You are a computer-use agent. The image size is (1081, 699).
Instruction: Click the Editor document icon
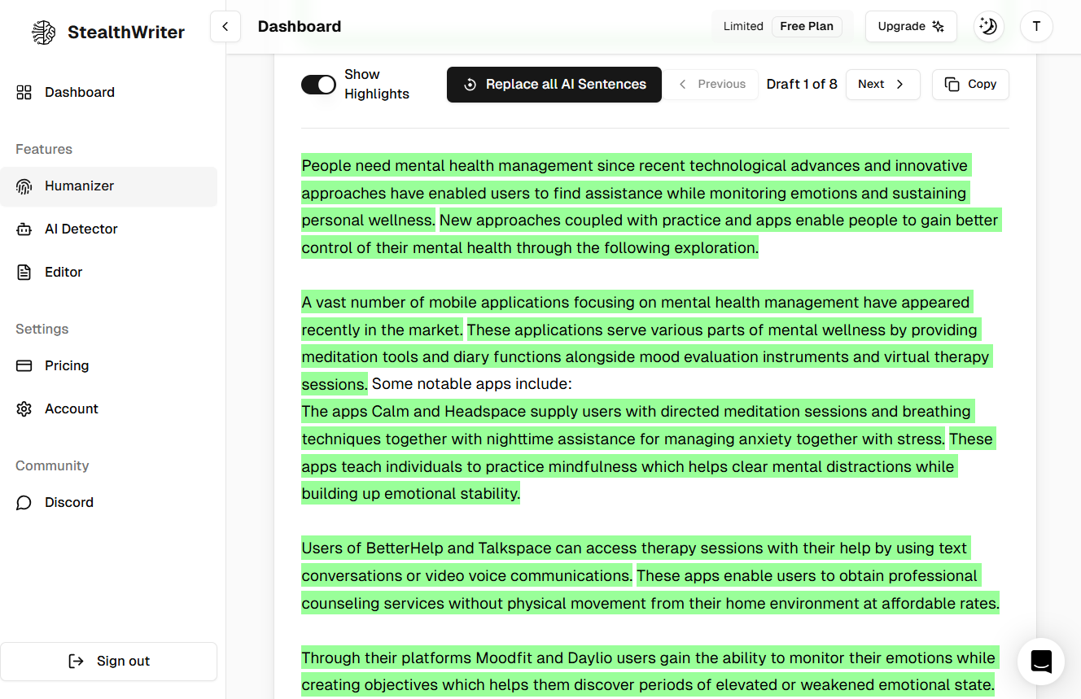pyautogui.click(x=24, y=273)
